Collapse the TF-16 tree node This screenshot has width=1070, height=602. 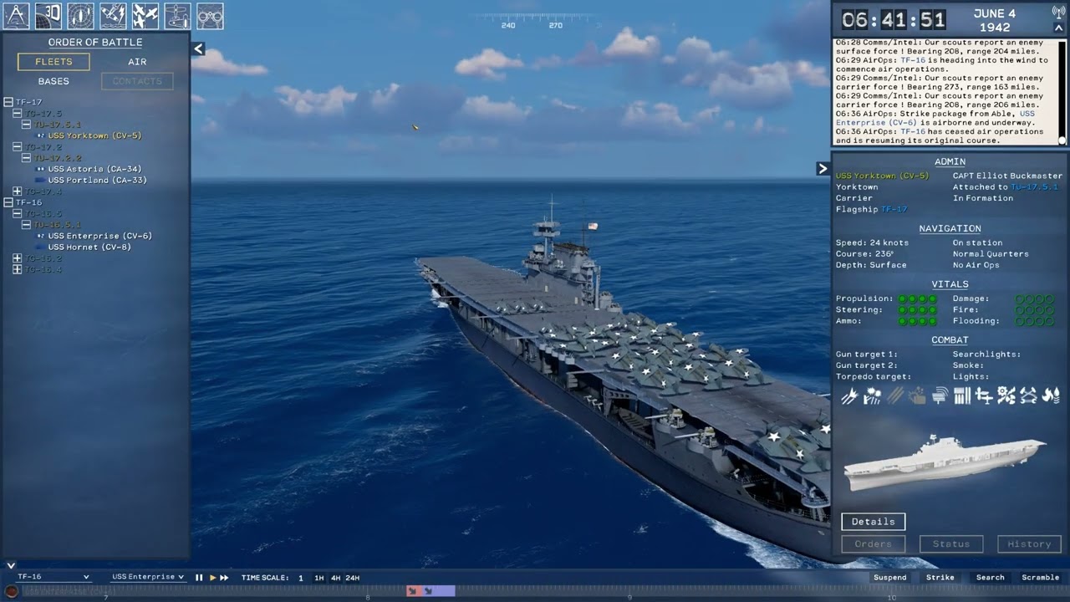click(x=8, y=202)
